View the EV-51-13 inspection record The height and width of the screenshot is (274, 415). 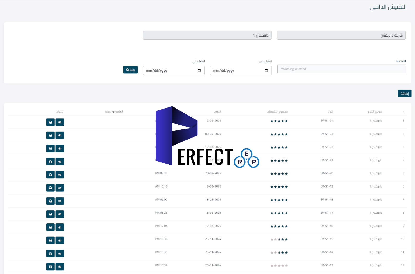tap(60, 267)
